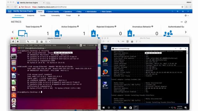Open LibreOffice Writer in the Ubuntu launcher
The width and height of the screenshot is (198, 111).
(x=14, y=76)
